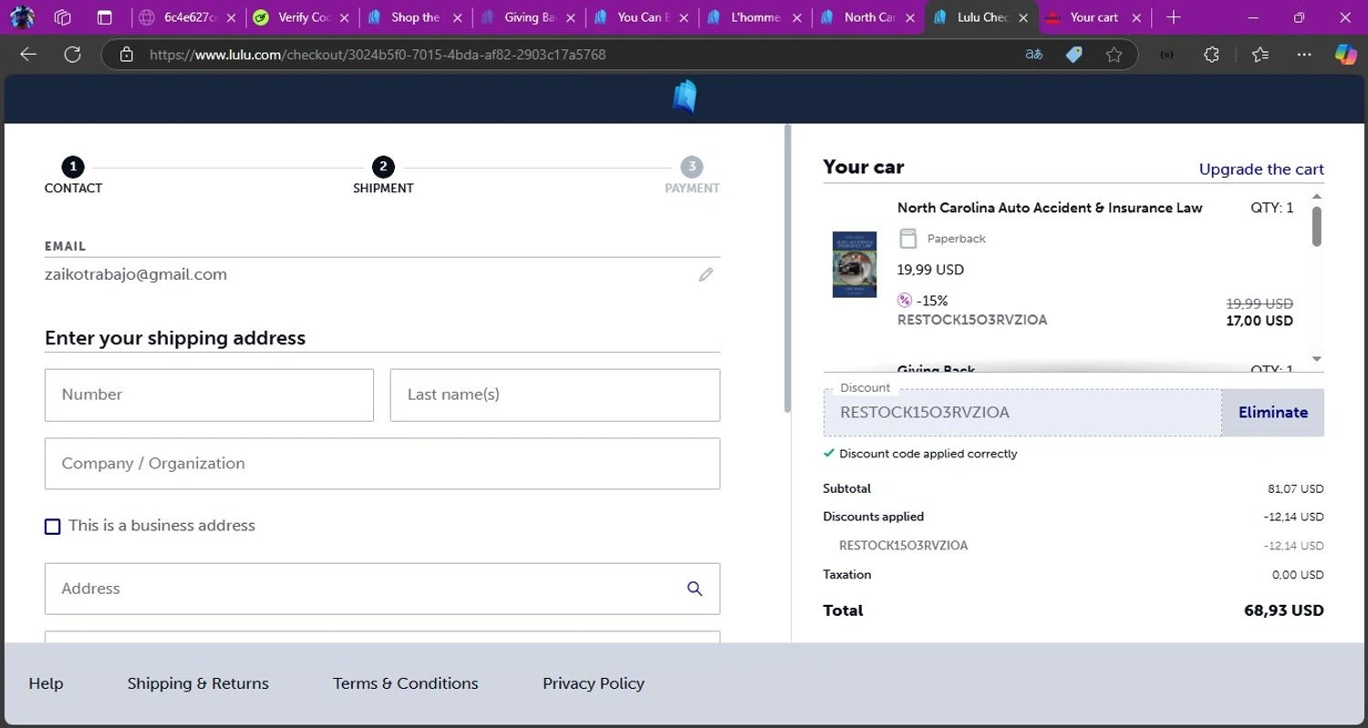Close the Your cart tab

click(x=1136, y=17)
